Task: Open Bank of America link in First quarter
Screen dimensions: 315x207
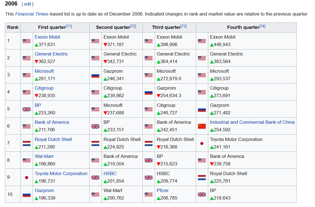Action: click(x=52, y=122)
